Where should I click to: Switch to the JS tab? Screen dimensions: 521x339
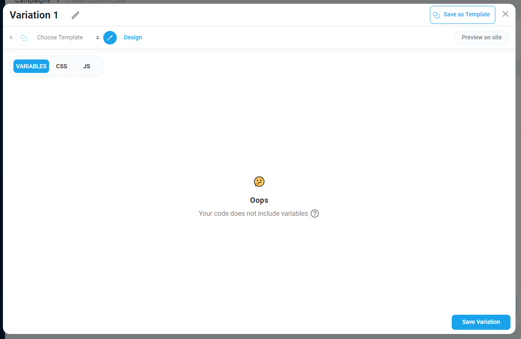(x=86, y=66)
